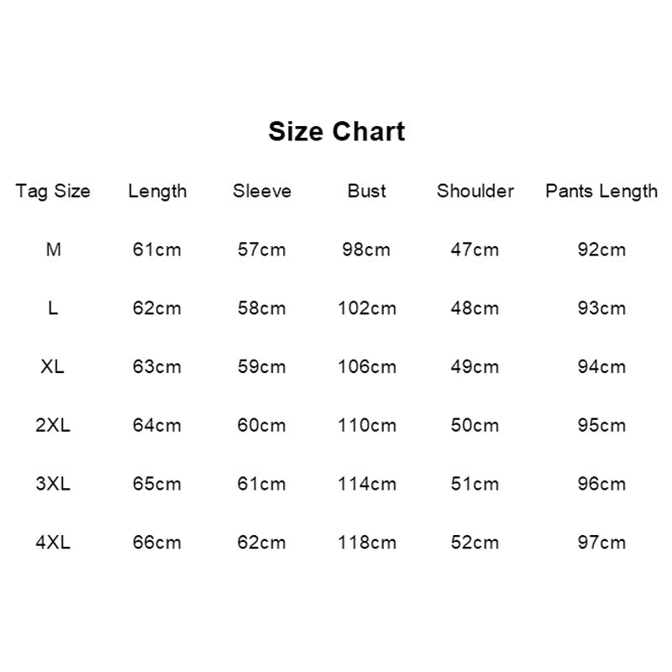The width and height of the screenshot is (672, 672).
Task: Click the Bust column header
Action: pyautogui.click(x=366, y=191)
